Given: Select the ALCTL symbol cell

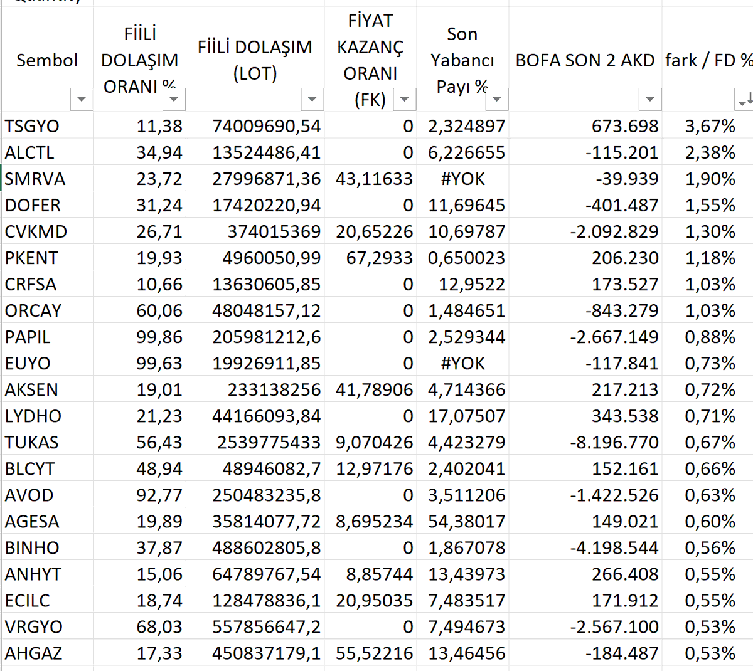Looking at the screenshot, I should pyautogui.click(x=48, y=152).
